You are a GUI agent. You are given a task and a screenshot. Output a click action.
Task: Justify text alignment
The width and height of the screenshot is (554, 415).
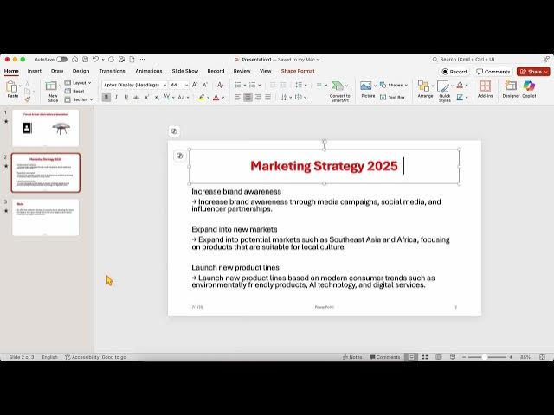pyautogui.click(x=268, y=97)
